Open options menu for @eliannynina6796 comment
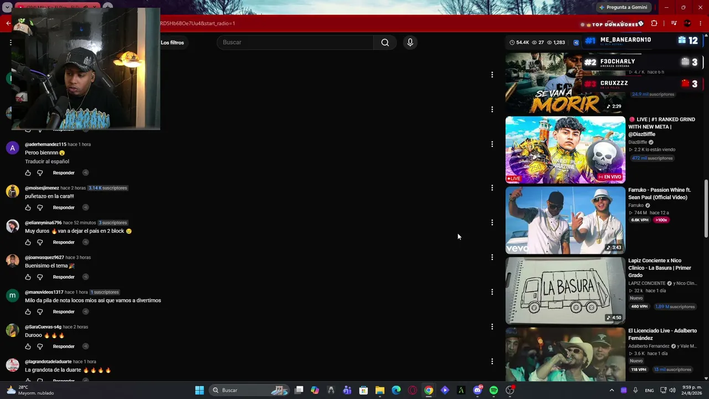The height and width of the screenshot is (399, 709). (x=492, y=223)
